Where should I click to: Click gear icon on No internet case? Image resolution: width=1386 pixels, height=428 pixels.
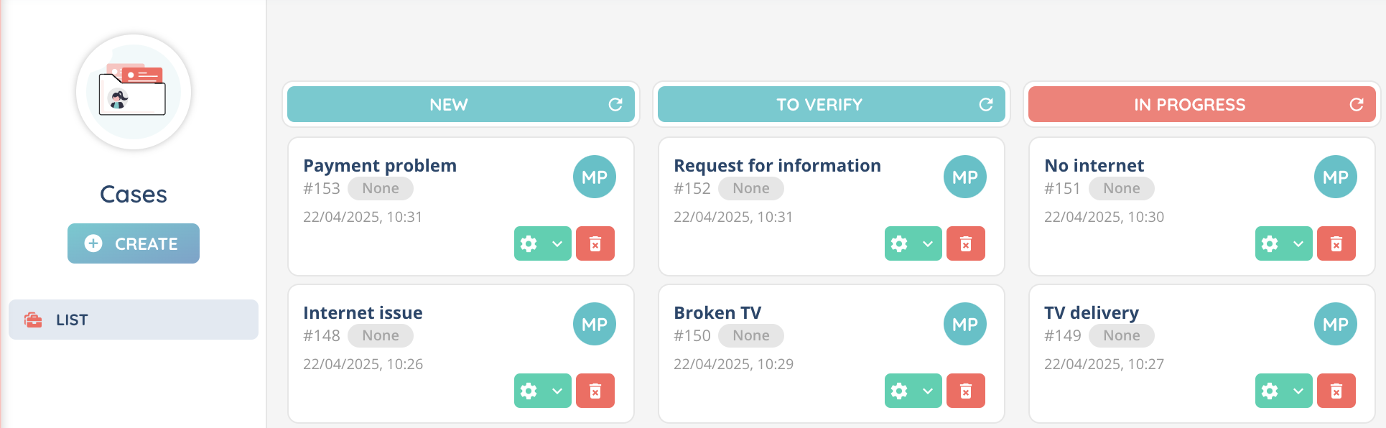1270,244
